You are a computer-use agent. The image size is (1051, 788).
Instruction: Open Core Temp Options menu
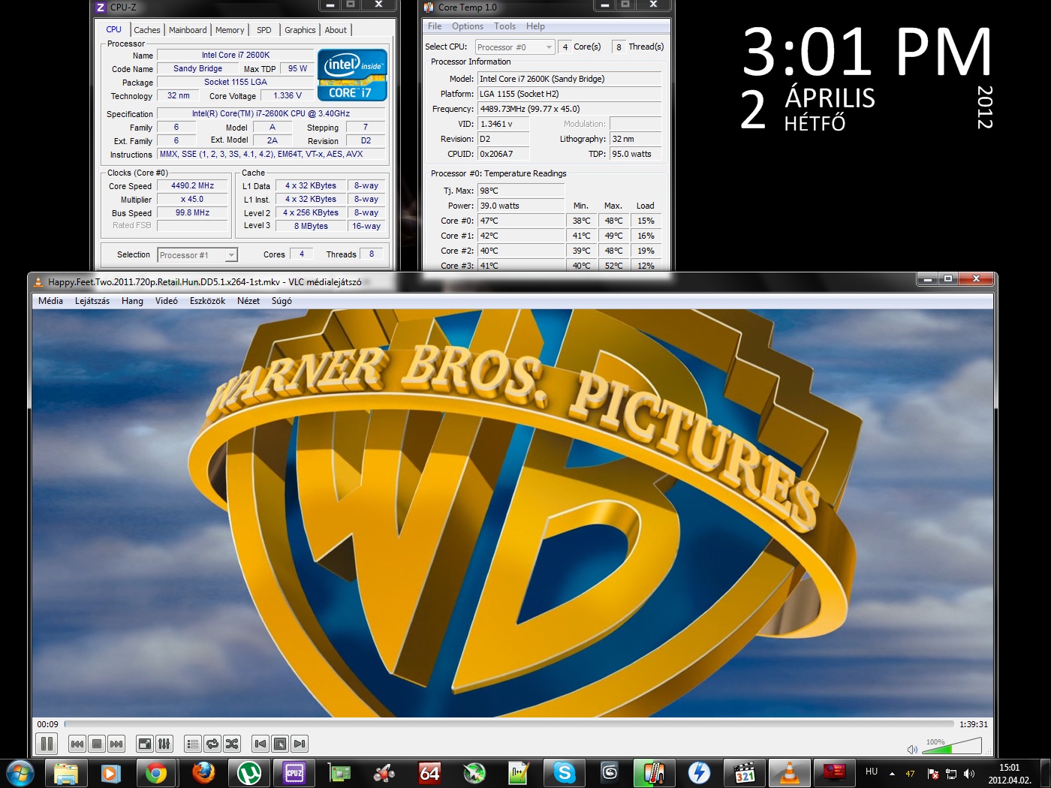[x=468, y=26]
